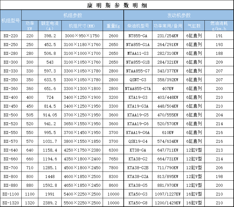Click the KTA19-G3 engine model cell
Image resolution: width=234 pixels, height=207 pixels.
coord(138,97)
